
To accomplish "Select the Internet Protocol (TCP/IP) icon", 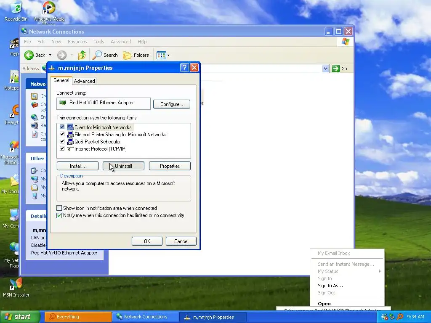I will [70, 148].
